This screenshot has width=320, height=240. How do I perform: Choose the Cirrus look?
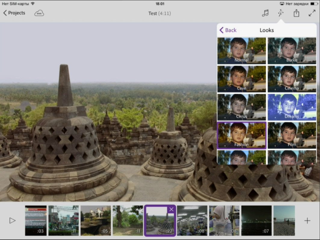pyautogui.click(x=241, y=107)
